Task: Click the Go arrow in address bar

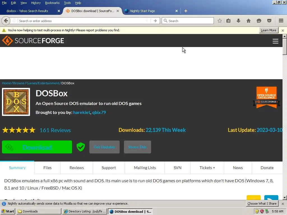Action: pos(155,21)
